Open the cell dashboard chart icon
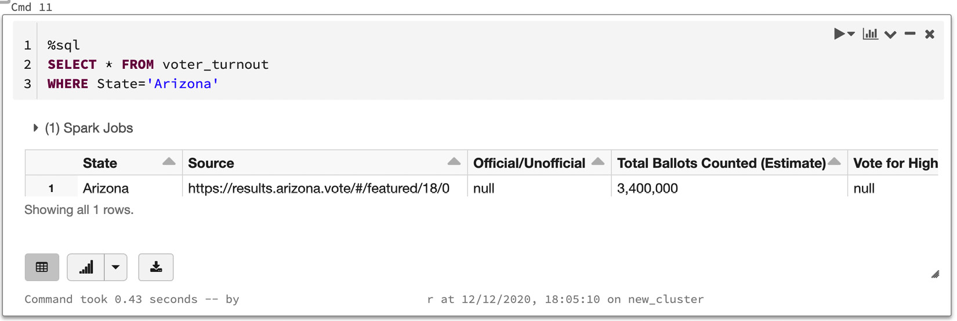957x321 pixels. point(870,34)
